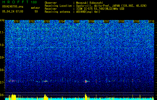Click the 1.1 kHz axis label
Viewport: 157px width, 100px height.
2,32
